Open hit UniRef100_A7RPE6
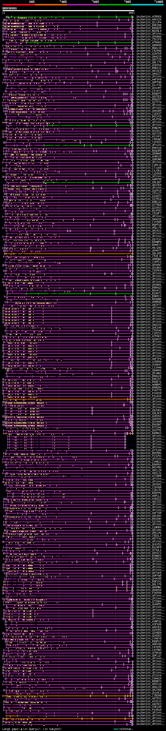The height and width of the screenshot is (731, 166). (x=149, y=17)
